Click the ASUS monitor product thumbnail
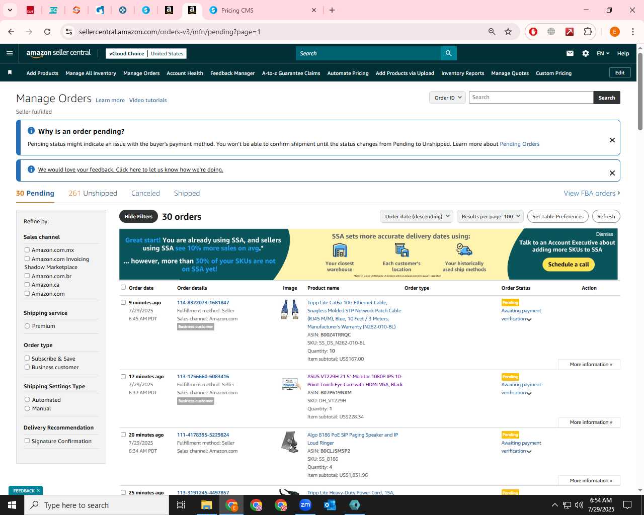 (x=290, y=384)
